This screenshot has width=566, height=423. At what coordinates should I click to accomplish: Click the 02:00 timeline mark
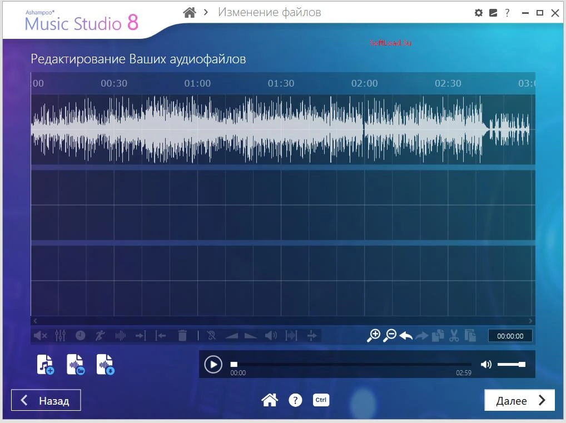pos(365,83)
